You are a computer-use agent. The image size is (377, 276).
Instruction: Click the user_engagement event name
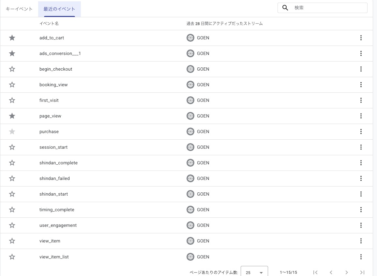click(58, 225)
